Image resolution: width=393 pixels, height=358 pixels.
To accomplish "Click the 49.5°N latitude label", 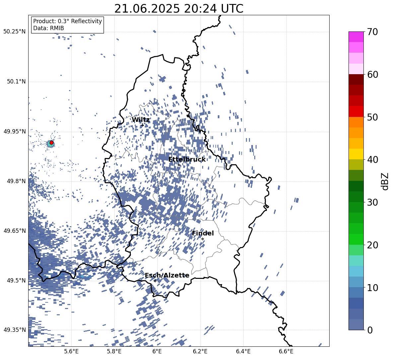I will [x=16, y=280].
